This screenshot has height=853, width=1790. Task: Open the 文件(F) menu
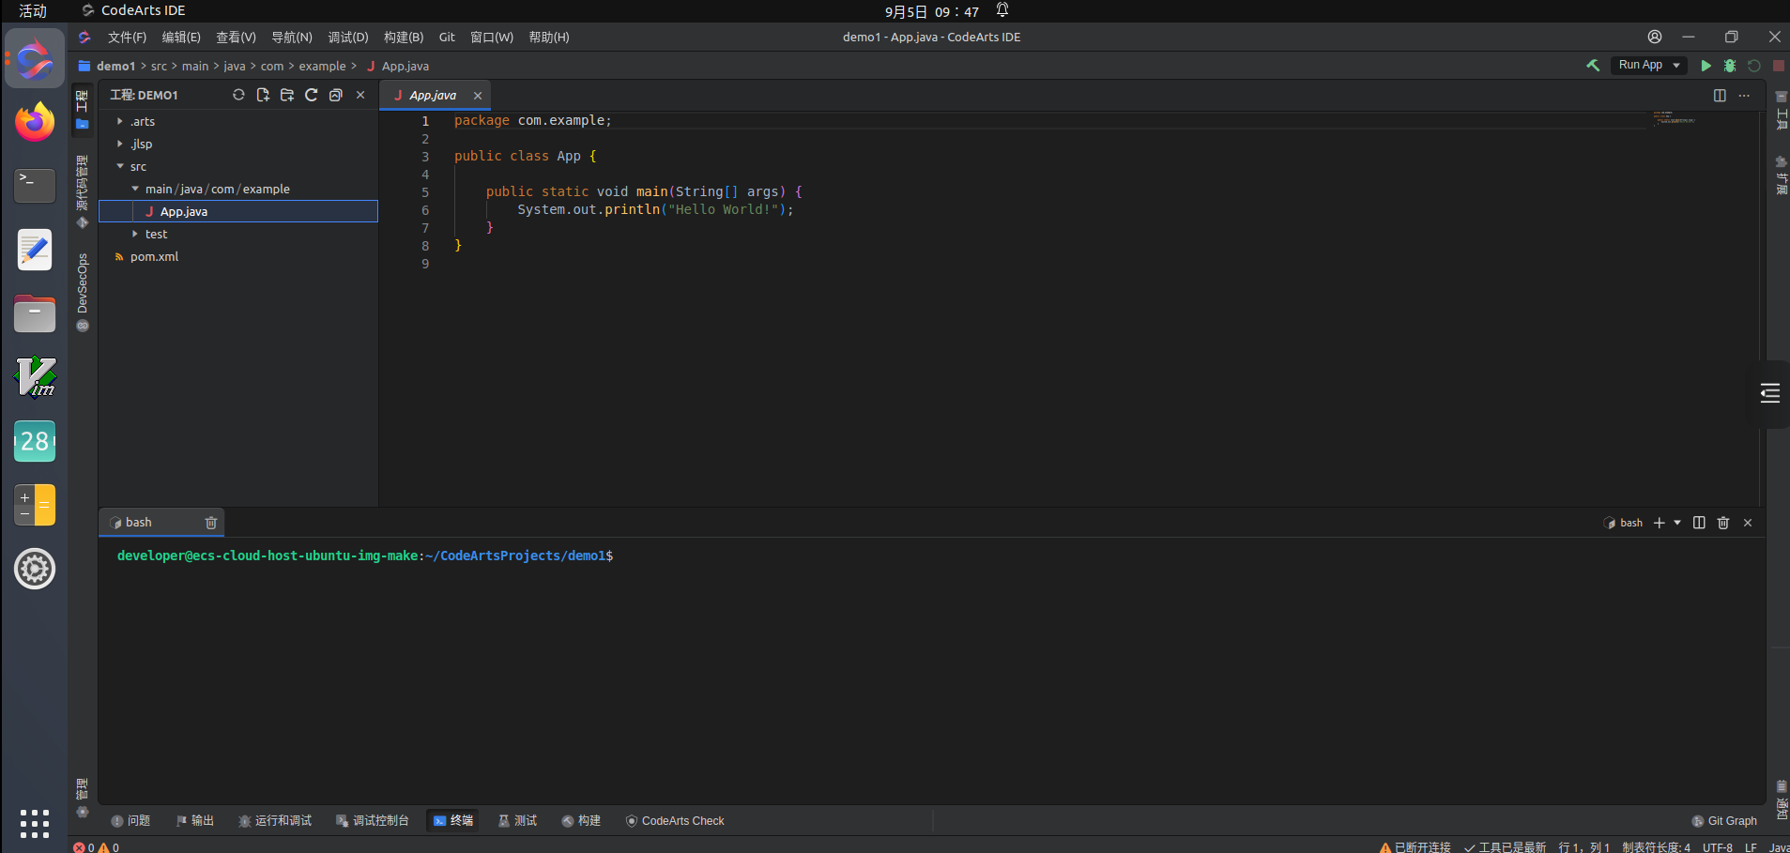coord(127,38)
